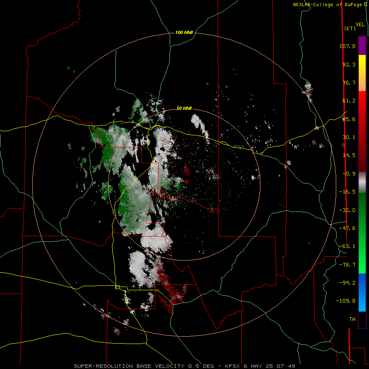Click the TH label on the scale

pos(352,319)
